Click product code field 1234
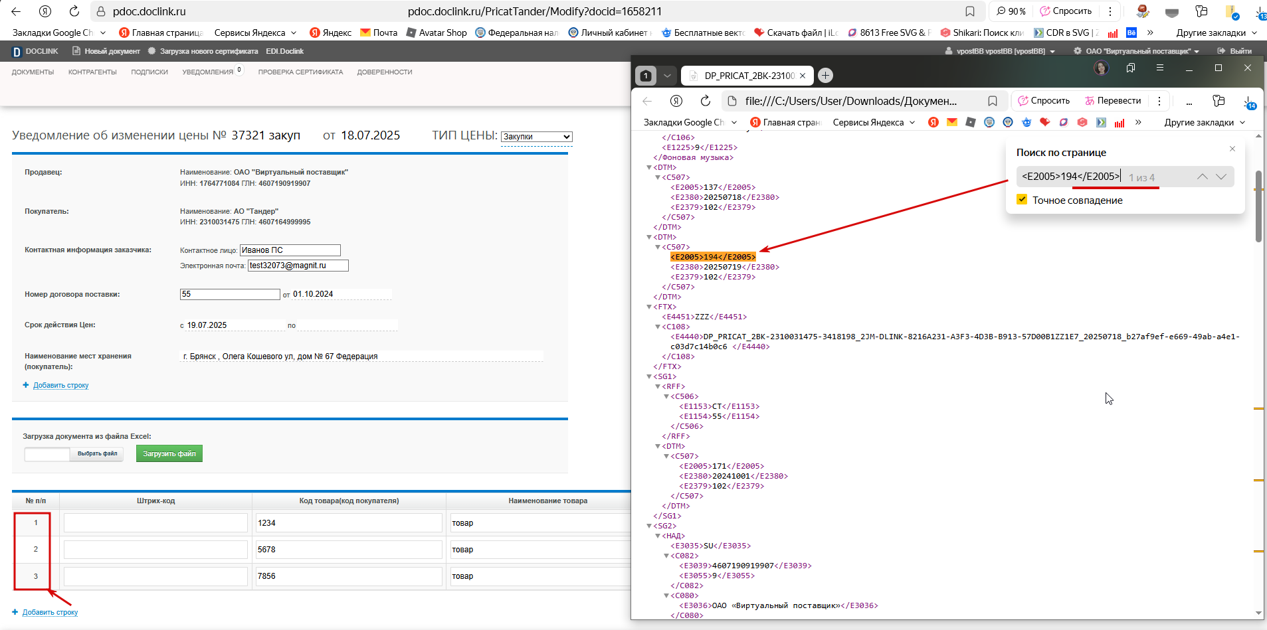Viewport: 1267px width, 630px height. point(349,523)
